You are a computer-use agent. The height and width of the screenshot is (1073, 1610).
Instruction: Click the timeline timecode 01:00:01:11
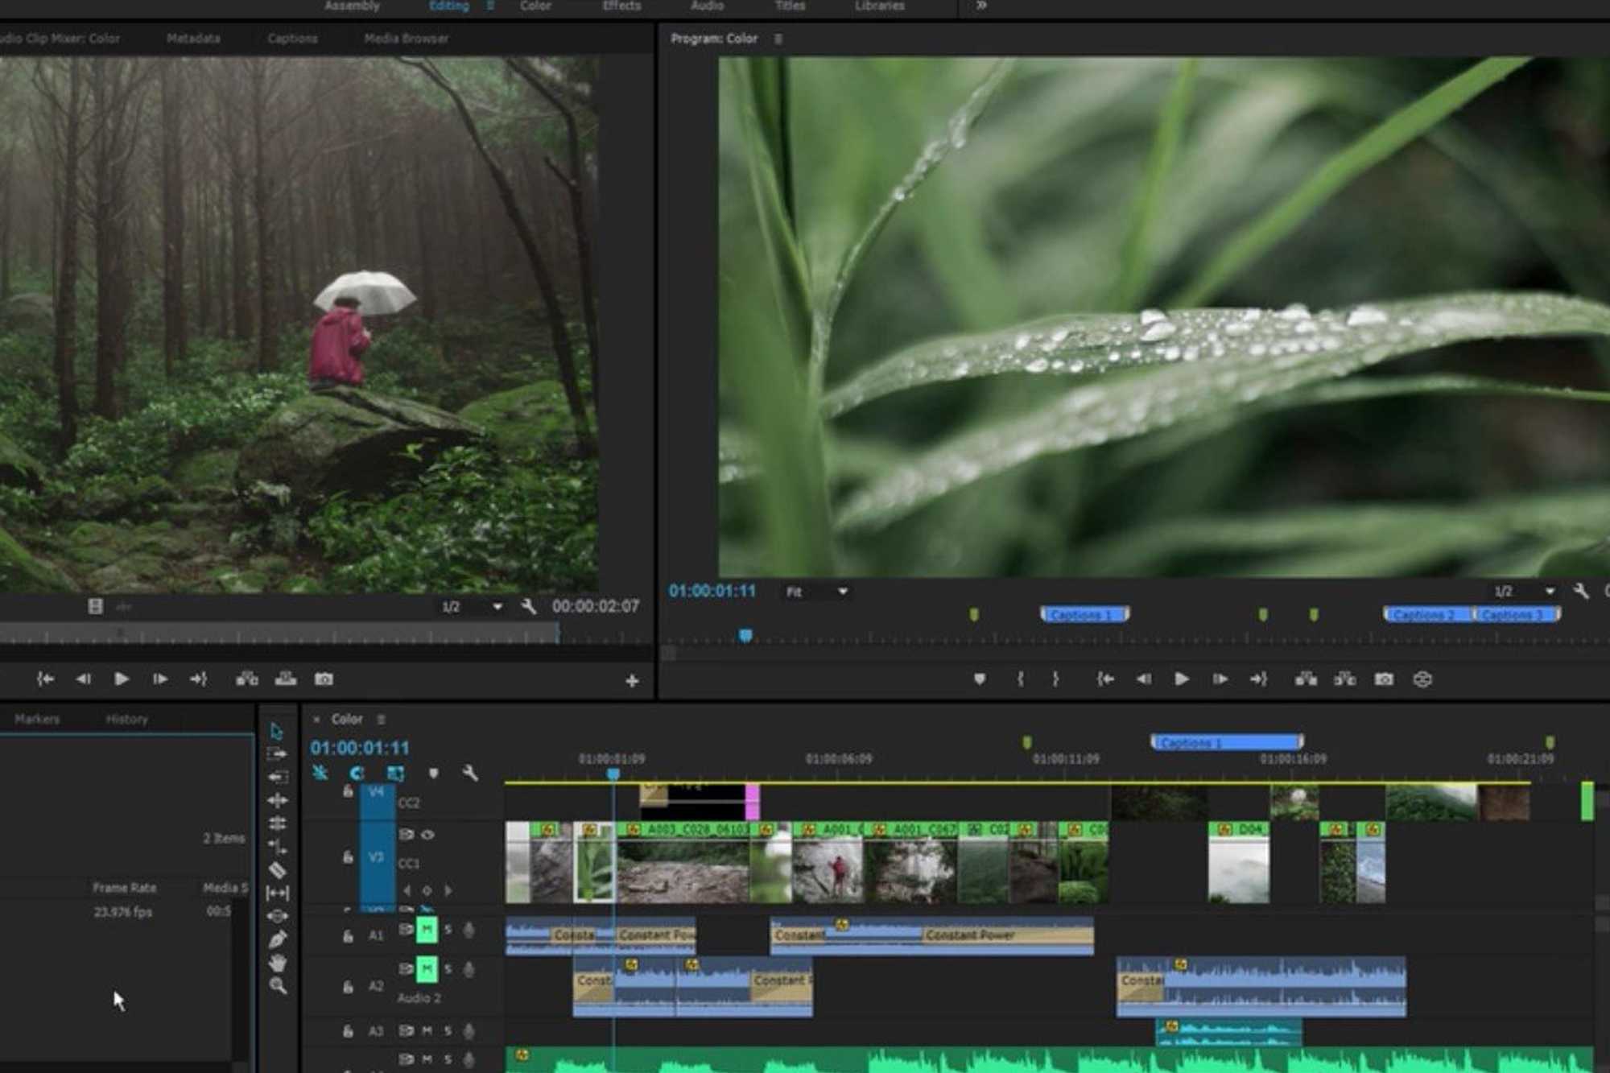coord(360,748)
